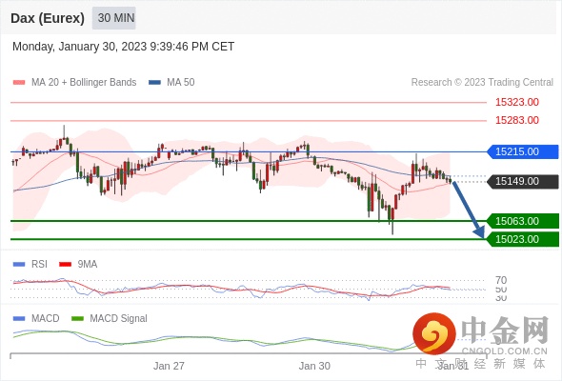Click the 15215.00 blue pivot price tag
562x381 pixels.
[523, 151]
